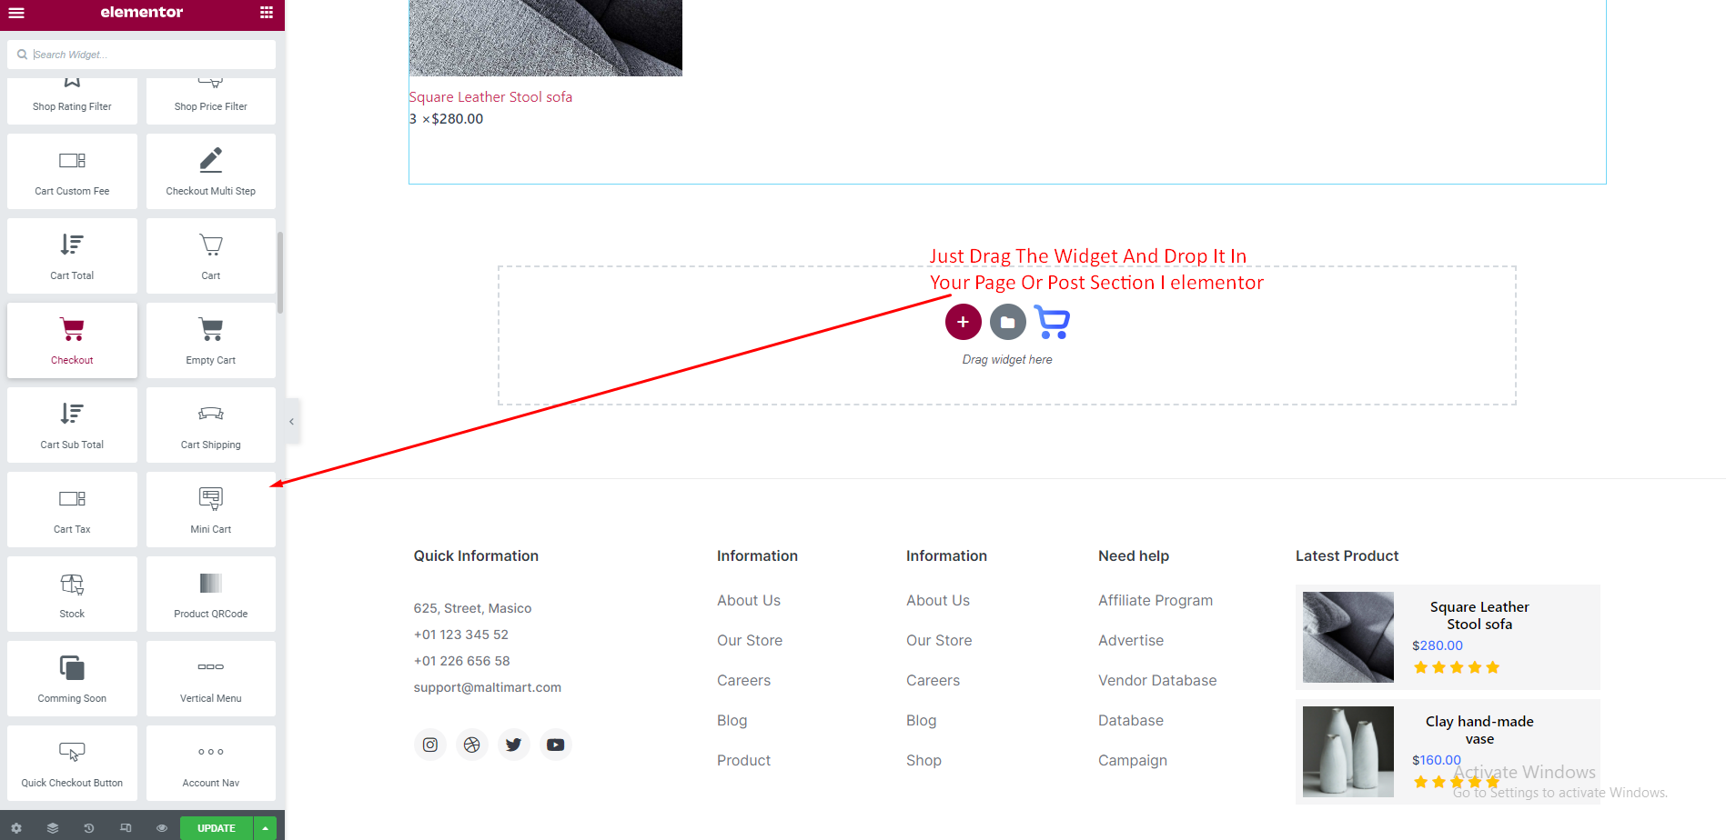Open the Elementor hamburger menu
The height and width of the screenshot is (840, 1726).
16,13
